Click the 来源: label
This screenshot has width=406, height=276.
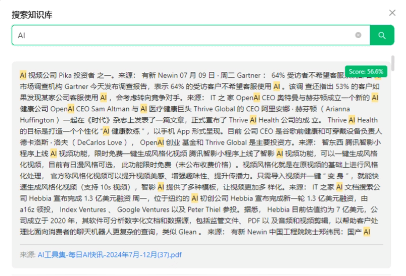point(28,255)
